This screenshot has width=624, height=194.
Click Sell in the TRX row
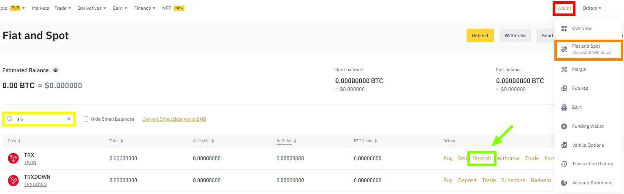point(462,159)
